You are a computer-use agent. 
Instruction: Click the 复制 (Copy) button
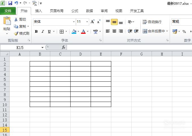[x=20, y=26]
